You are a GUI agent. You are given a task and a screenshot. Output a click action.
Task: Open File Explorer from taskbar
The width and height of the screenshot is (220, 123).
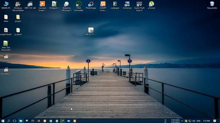click(x=21, y=121)
